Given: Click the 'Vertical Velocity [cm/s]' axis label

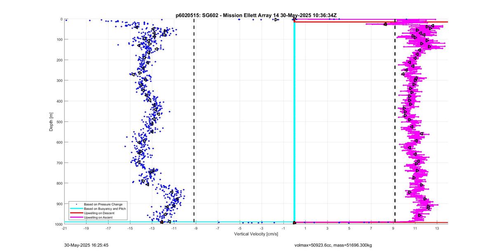Looking at the screenshot, I should (x=256, y=234).
